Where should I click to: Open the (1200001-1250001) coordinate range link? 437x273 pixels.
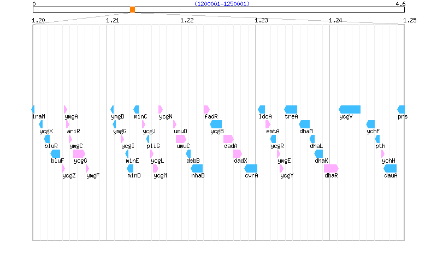tap(222, 4)
